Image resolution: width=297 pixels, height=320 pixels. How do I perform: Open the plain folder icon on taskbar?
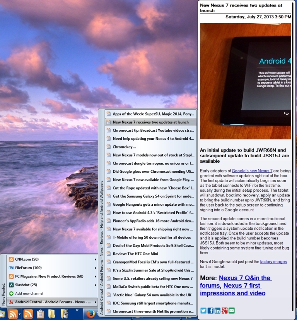52,314
